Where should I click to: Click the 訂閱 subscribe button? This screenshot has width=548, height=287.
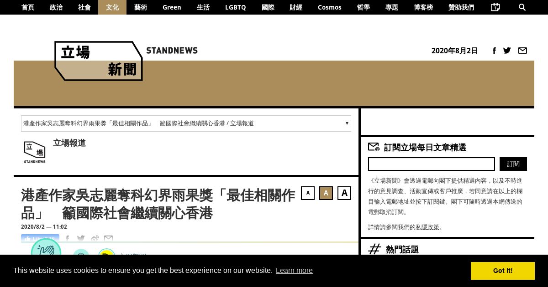coord(513,164)
